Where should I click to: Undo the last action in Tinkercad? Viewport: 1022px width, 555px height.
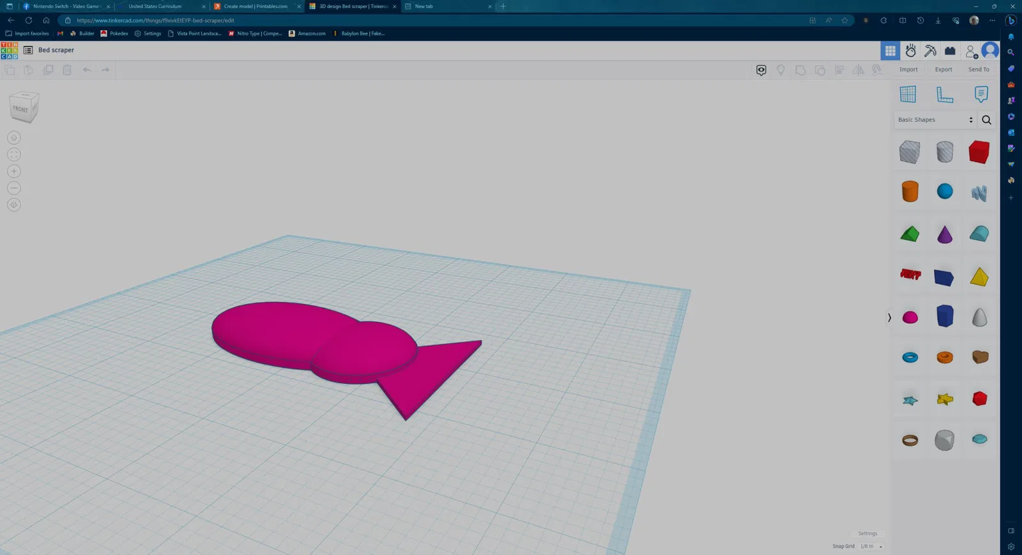coord(87,70)
